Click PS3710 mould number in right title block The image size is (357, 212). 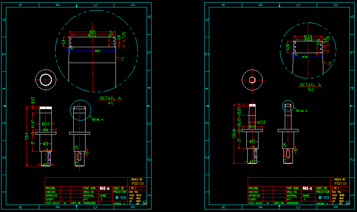(x=340, y=184)
